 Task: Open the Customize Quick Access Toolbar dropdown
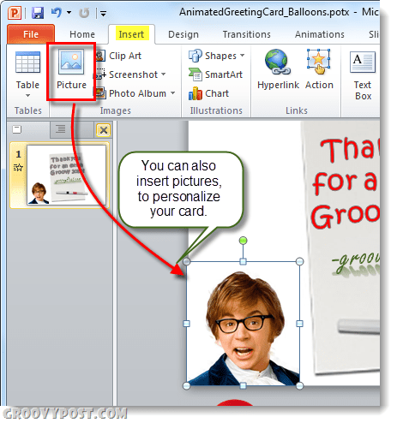pyautogui.click(x=104, y=13)
